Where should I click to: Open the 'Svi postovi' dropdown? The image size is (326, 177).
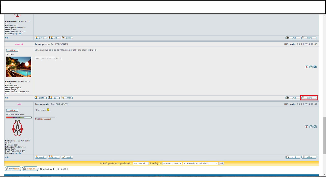point(141,163)
